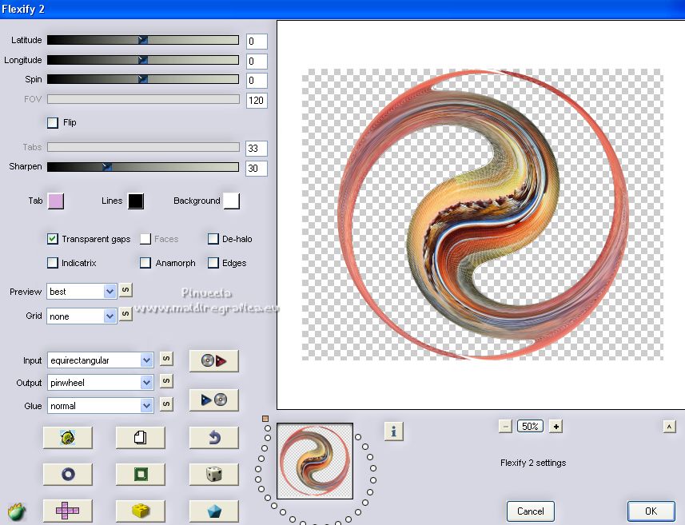Screen dimensions: 685x525
Task: Click the yellow-green swirl icon button
Action: 68,438
